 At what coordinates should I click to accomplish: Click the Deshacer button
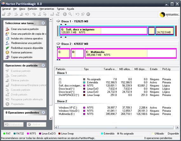14,124
